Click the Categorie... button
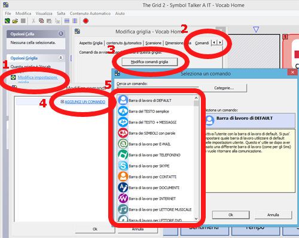This screenshot has height=238, width=299. [224, 88]
